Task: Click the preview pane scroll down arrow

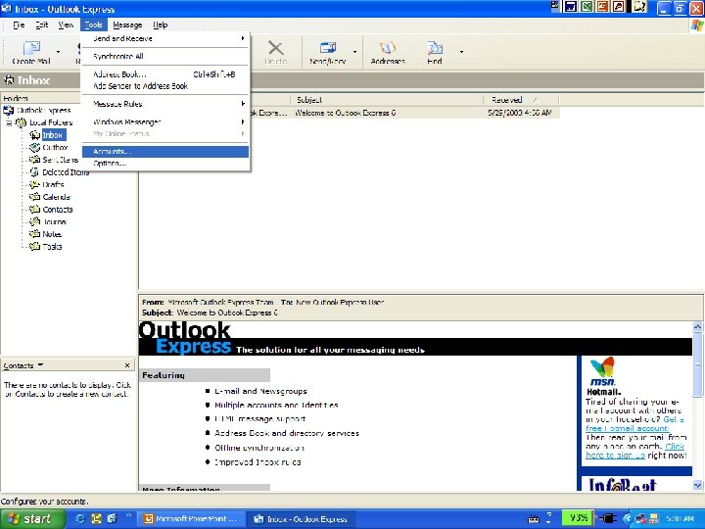Action: 697,485
